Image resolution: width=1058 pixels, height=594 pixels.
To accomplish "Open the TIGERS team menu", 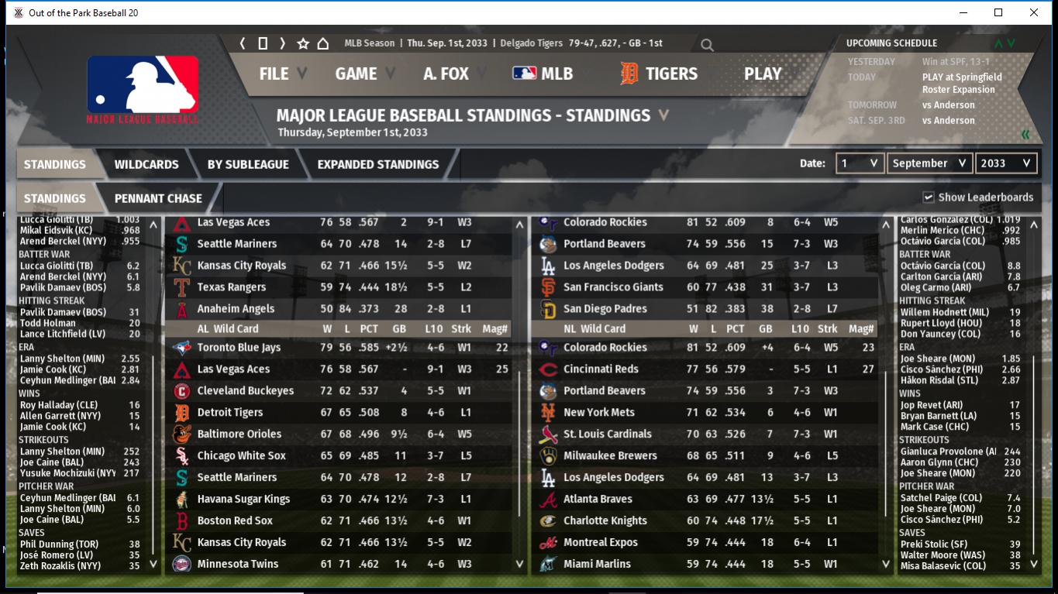I will 659,74.
